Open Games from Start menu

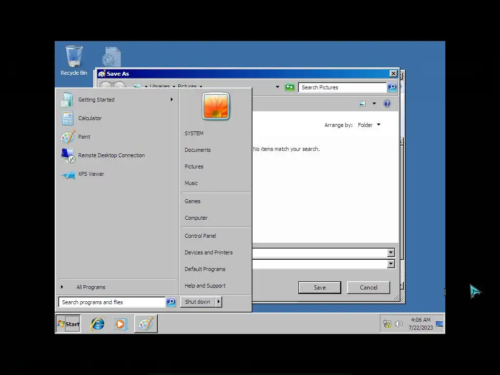click(x=192, y=201)
